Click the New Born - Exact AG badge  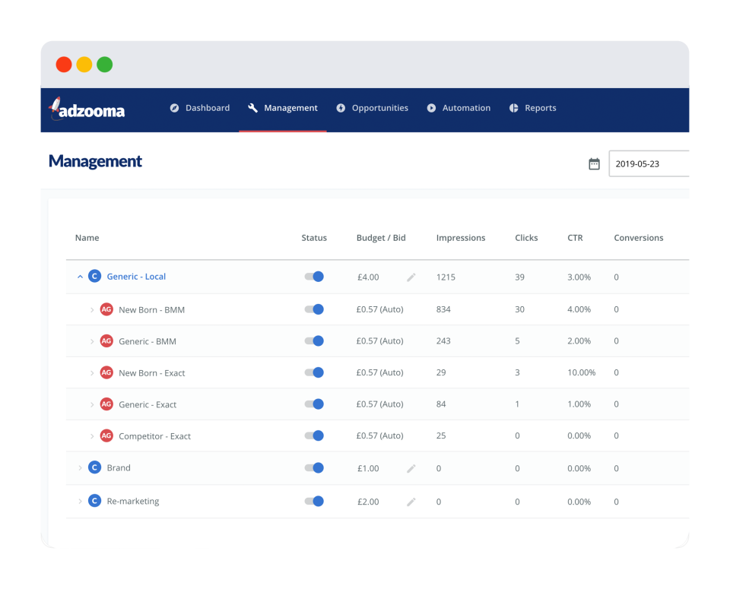pyautogui.click(x=106, y=372)
